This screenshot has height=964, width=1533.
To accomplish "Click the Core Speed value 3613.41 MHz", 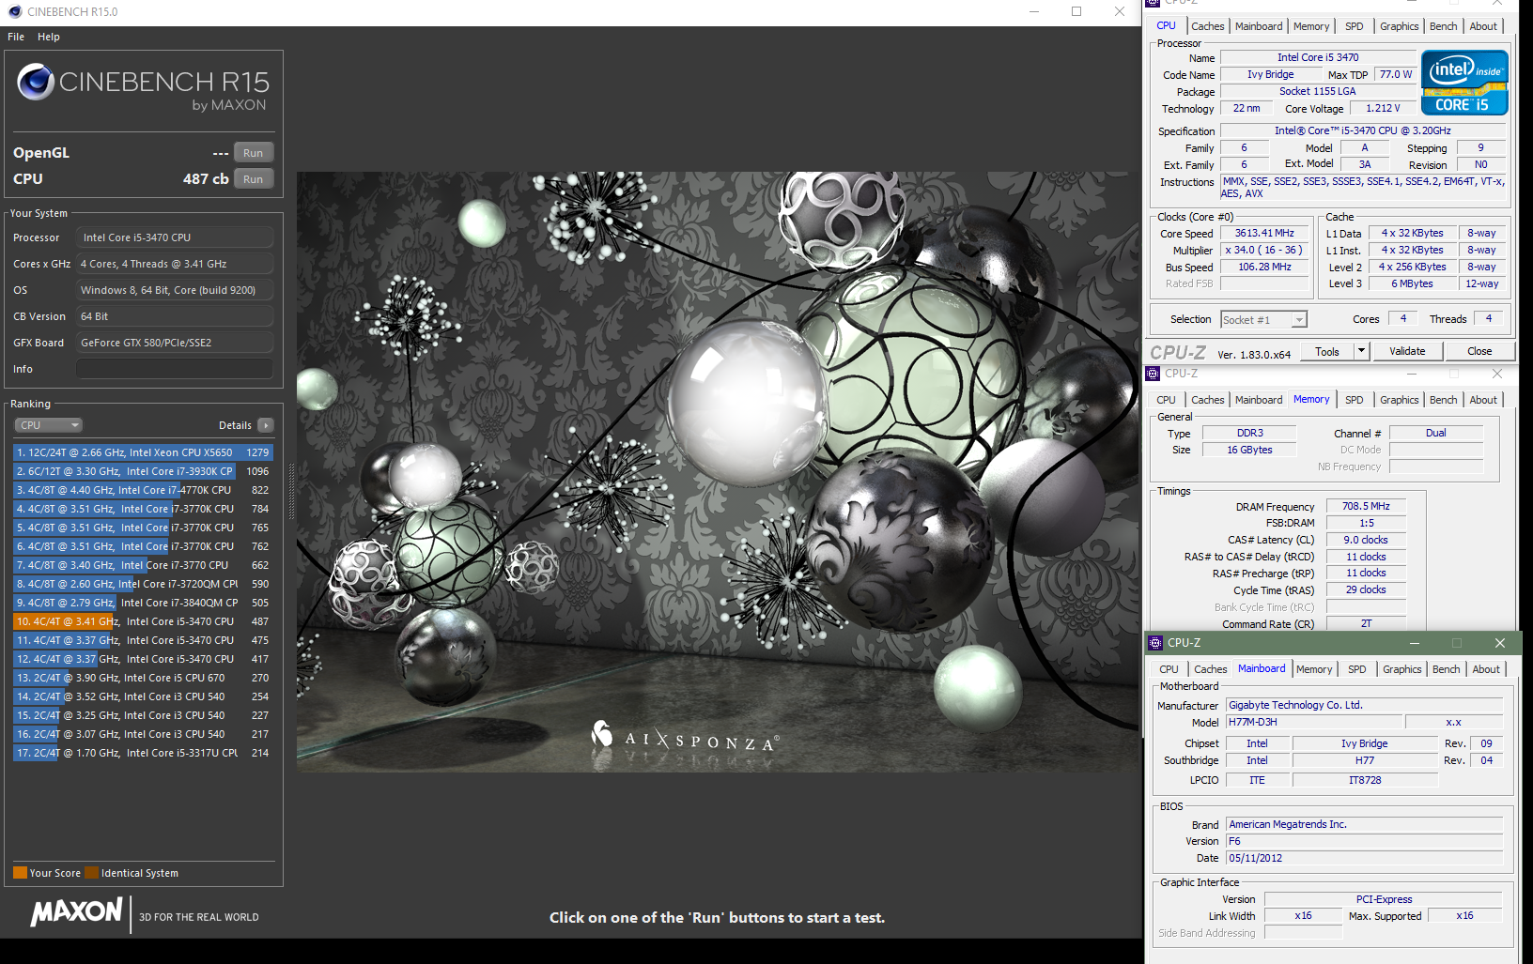I will (1264, 234).
